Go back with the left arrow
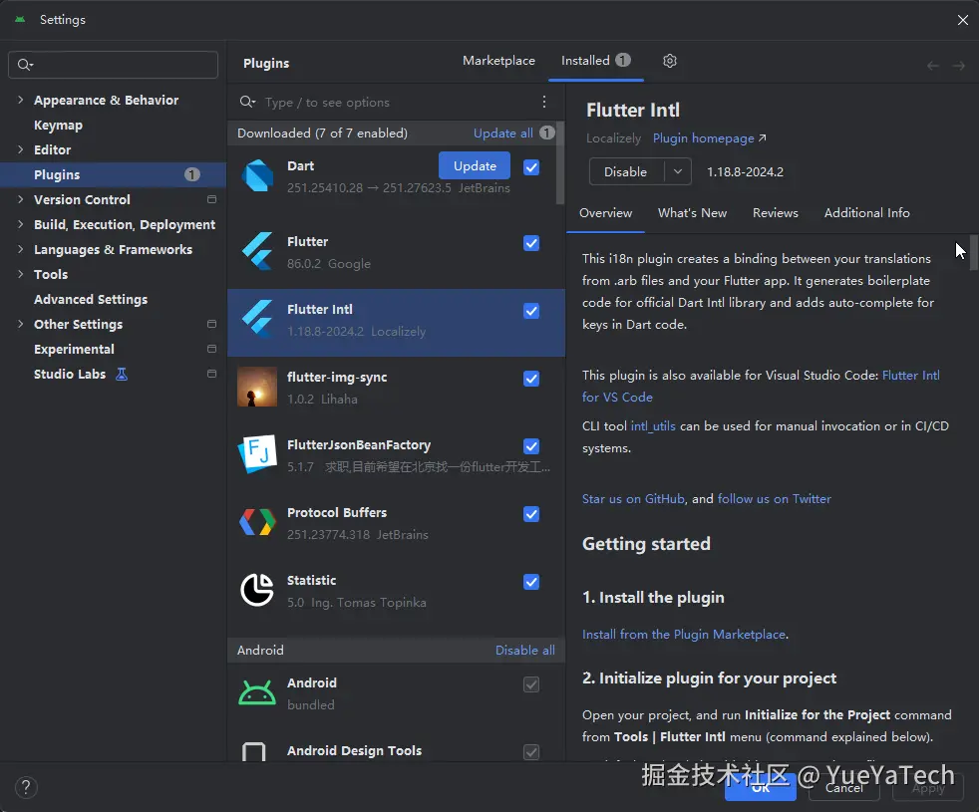This screenshot has width=979, height=812. pyautogui.click(x=933, y=66)
